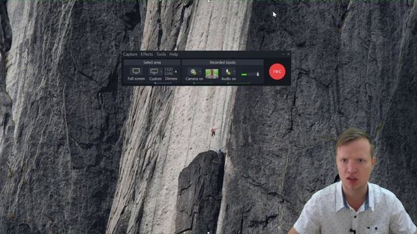This screenshot has width=417, height=234.
Task: Adjust the audio input level slider
Action: coord(250,74)
